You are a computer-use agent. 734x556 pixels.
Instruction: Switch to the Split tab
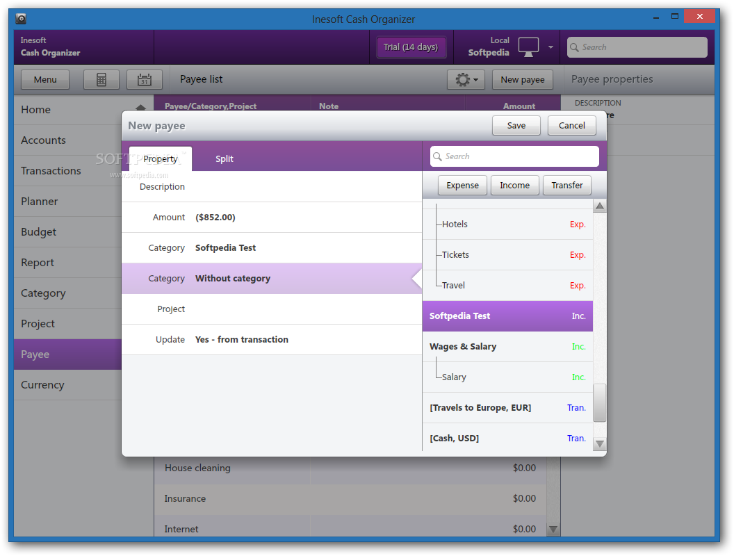point(225,158)
